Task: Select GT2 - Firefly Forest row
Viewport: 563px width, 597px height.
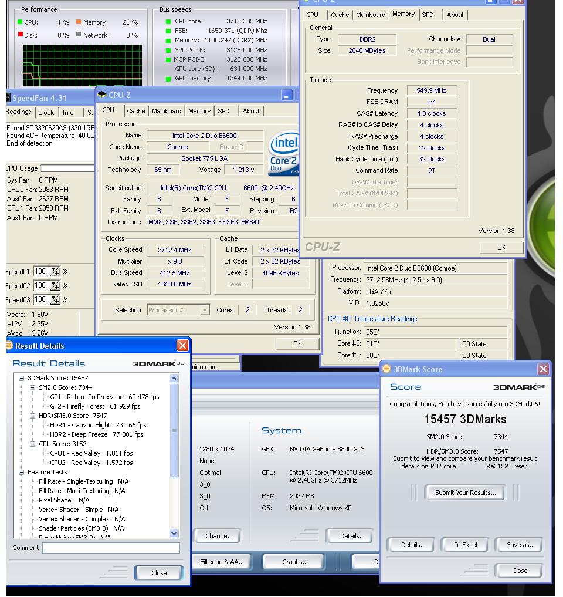Action: coord(95,406)
